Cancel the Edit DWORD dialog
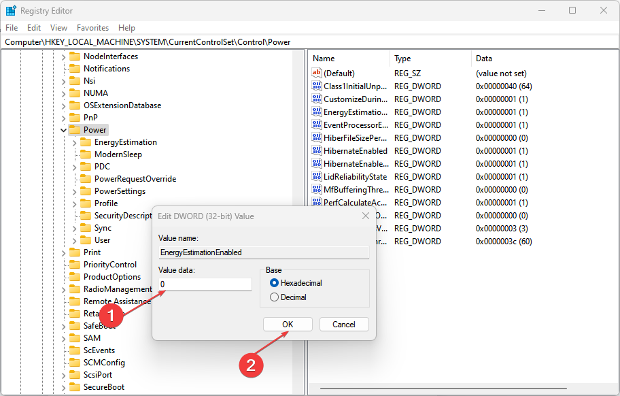 [344, 325]
